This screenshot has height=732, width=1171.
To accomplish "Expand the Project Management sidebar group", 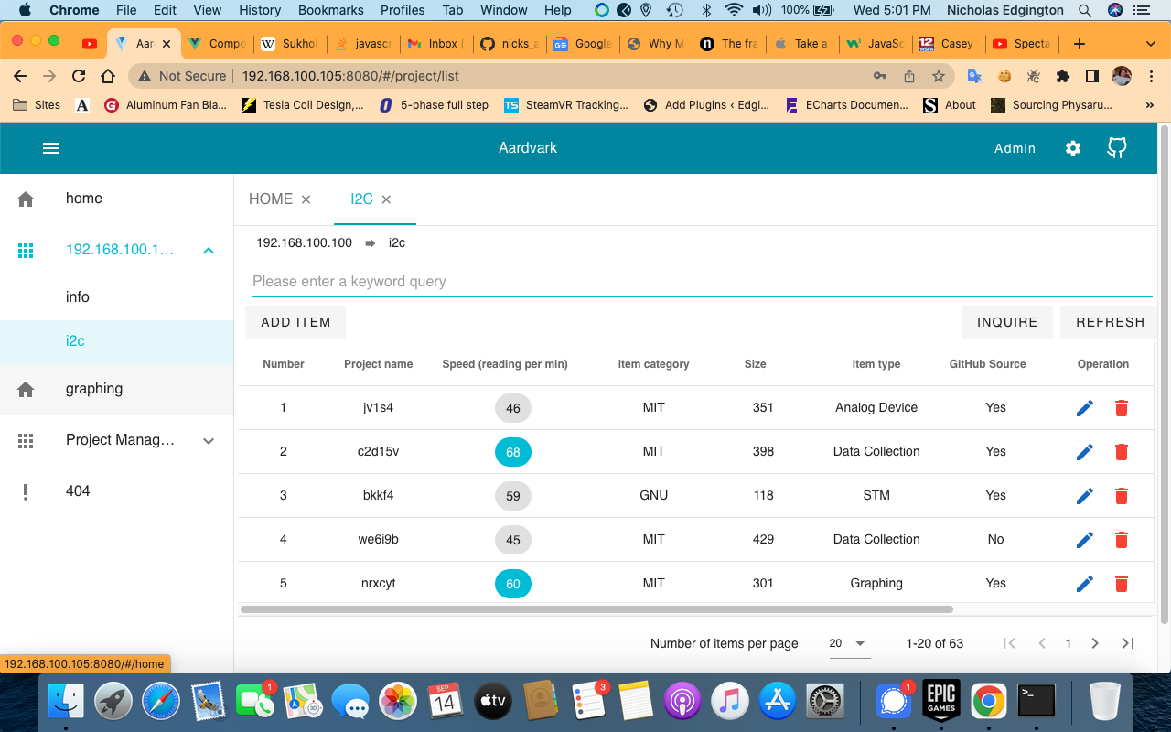I will [209, 440].
